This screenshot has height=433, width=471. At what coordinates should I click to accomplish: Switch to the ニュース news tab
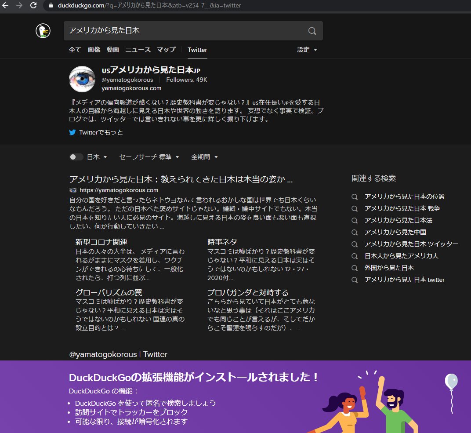coord(138,50)
